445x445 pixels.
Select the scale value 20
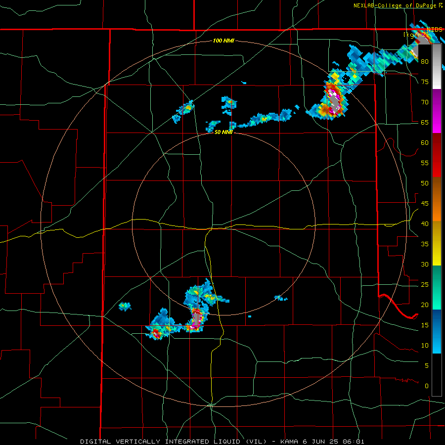pyautogui.click(x=425, y=305)
